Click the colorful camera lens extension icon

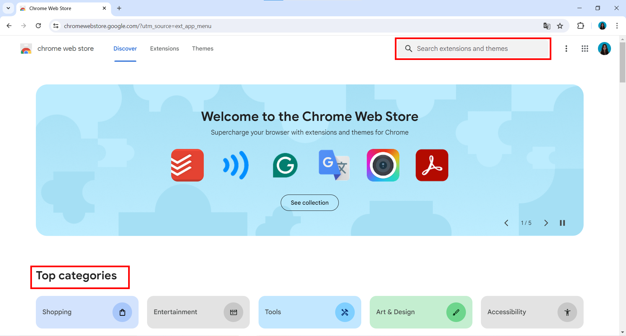(383, 165)
